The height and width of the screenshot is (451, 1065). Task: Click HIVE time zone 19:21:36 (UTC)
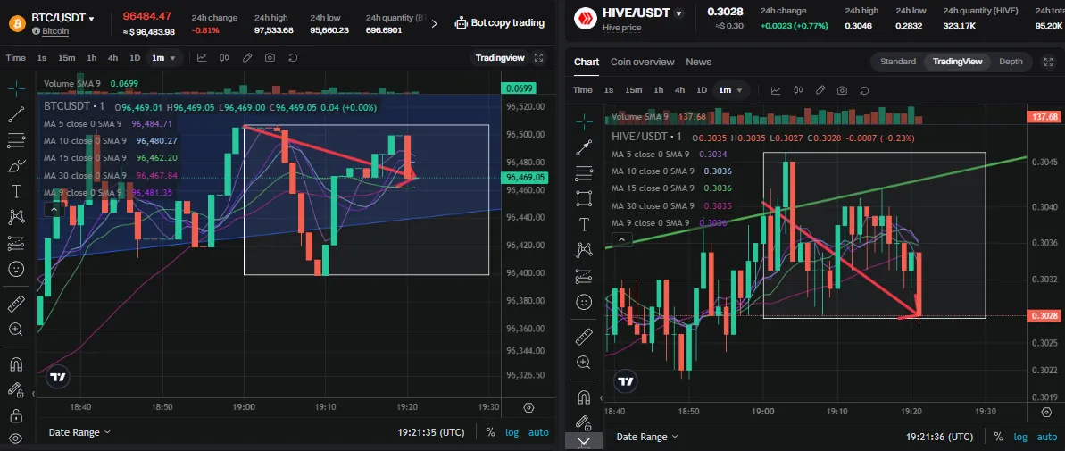[941, 437]
